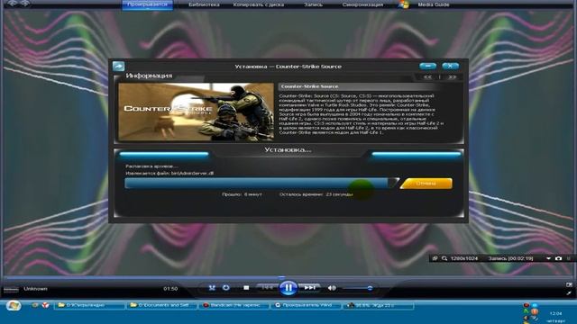Click the Bandicam magnifier icon
Screen dimensions: 577x324
pos(444,258)
